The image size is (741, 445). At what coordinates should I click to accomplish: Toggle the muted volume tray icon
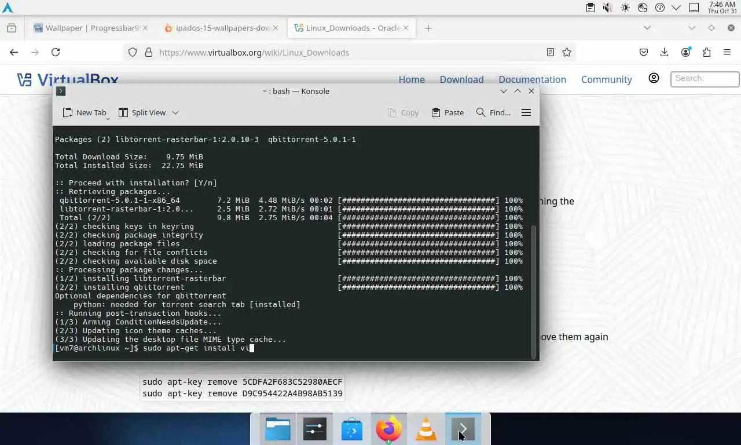607,8
